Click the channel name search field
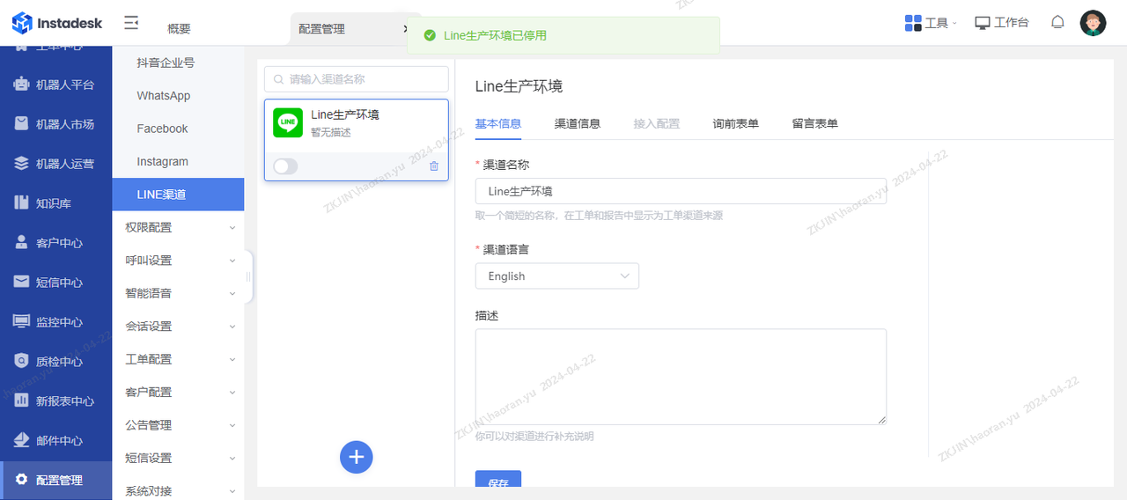 click(x=357, y=79)
